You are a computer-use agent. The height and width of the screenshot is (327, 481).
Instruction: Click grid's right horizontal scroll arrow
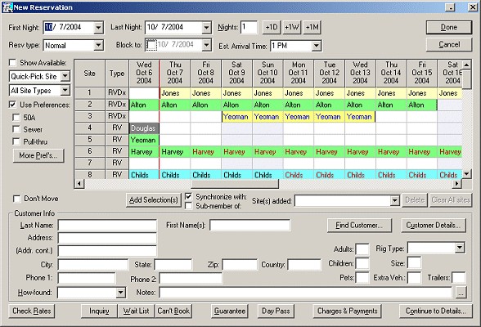tap(456, 184)
